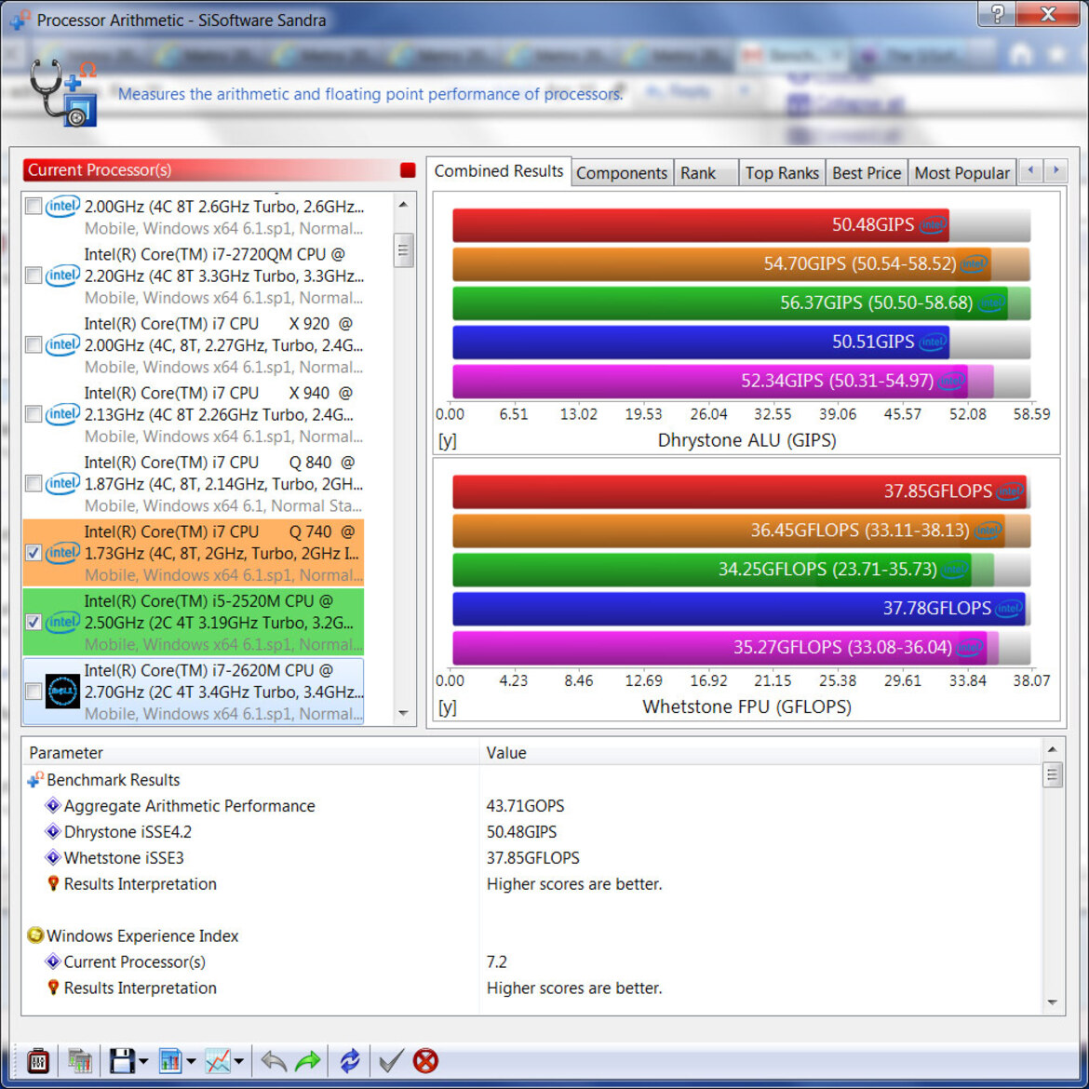This screenshot has width=1089, height=1089.
Task: Click the Windows Experience Index icon
Action: click(x=35, y=935)
